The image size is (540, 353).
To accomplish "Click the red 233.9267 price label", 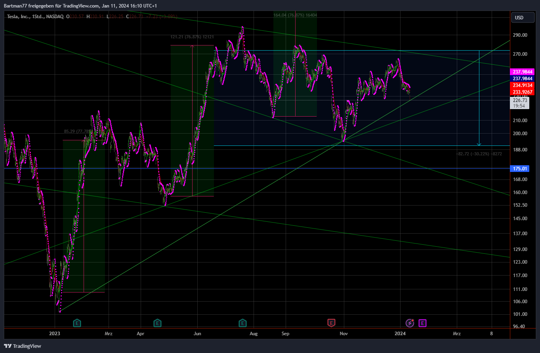I will click(x=523, y=92).
